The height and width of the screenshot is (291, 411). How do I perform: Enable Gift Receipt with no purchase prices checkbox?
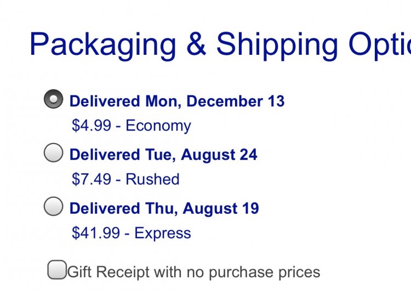(57, 270)
